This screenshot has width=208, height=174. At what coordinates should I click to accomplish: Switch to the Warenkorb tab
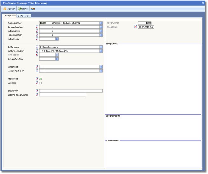pos(24,16)
